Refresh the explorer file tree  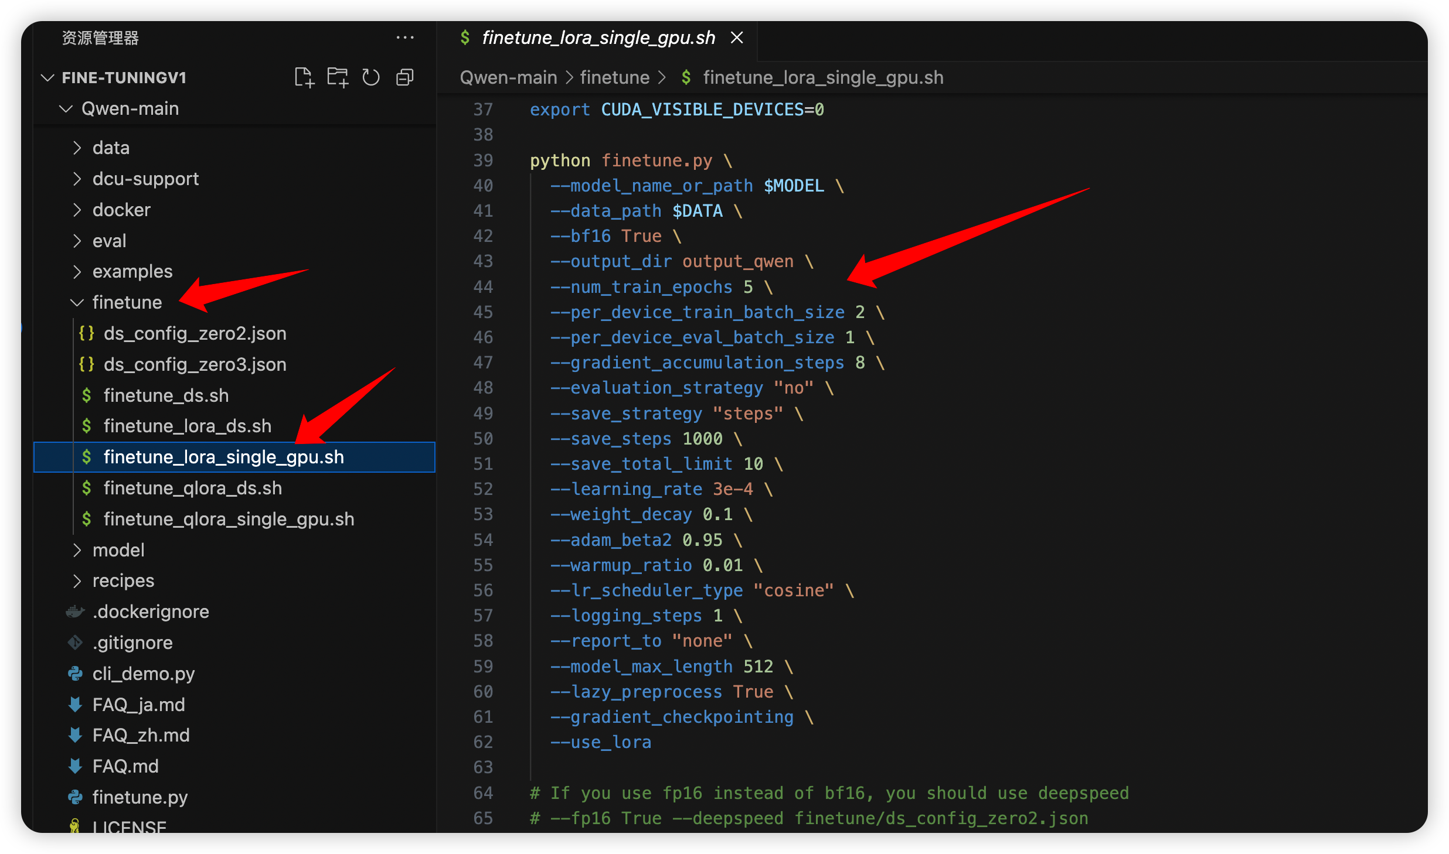371,77
